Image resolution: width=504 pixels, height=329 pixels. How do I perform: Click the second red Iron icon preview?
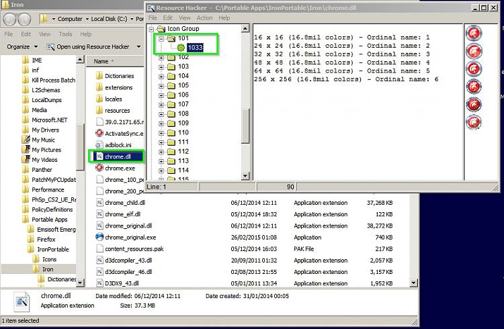coord(474,51)
